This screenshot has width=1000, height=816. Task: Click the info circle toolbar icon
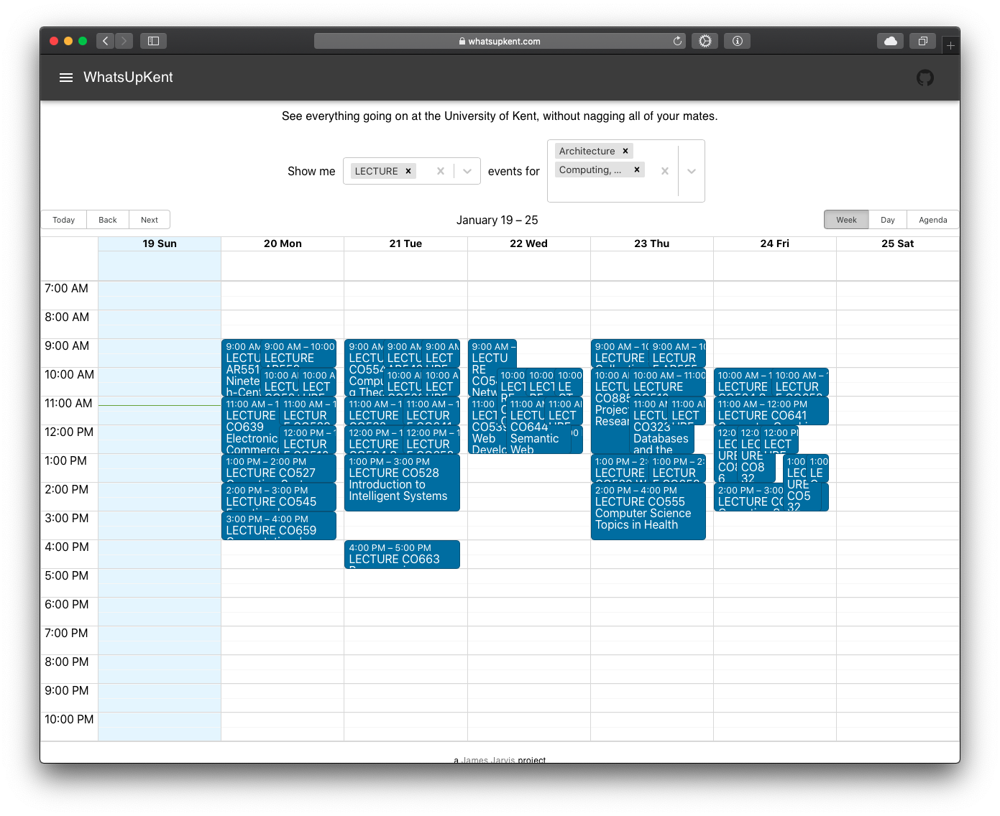[738, 41]
